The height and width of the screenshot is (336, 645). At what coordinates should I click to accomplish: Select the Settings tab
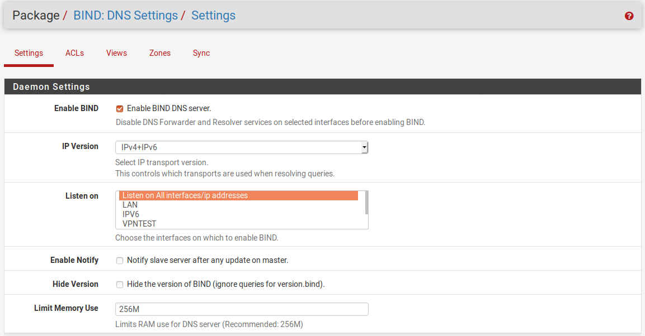[29, 53]
